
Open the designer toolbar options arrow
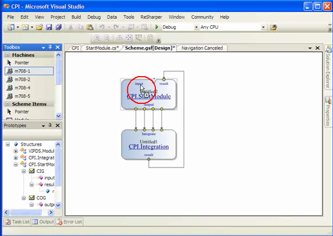159,40
